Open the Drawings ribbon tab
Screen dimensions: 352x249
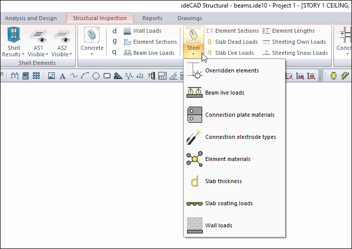coord(190,18)
